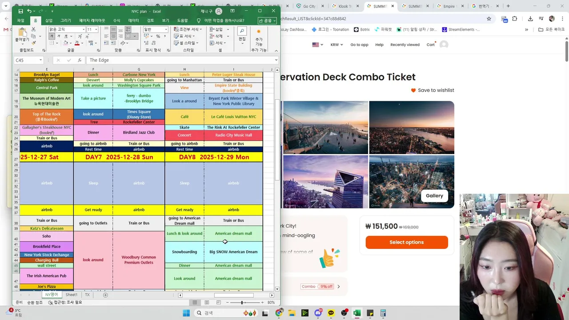Expand the Name Box dropdown showing C45
Screen dimensions: 569x320
pyautogui.click(x=40, y=60)
